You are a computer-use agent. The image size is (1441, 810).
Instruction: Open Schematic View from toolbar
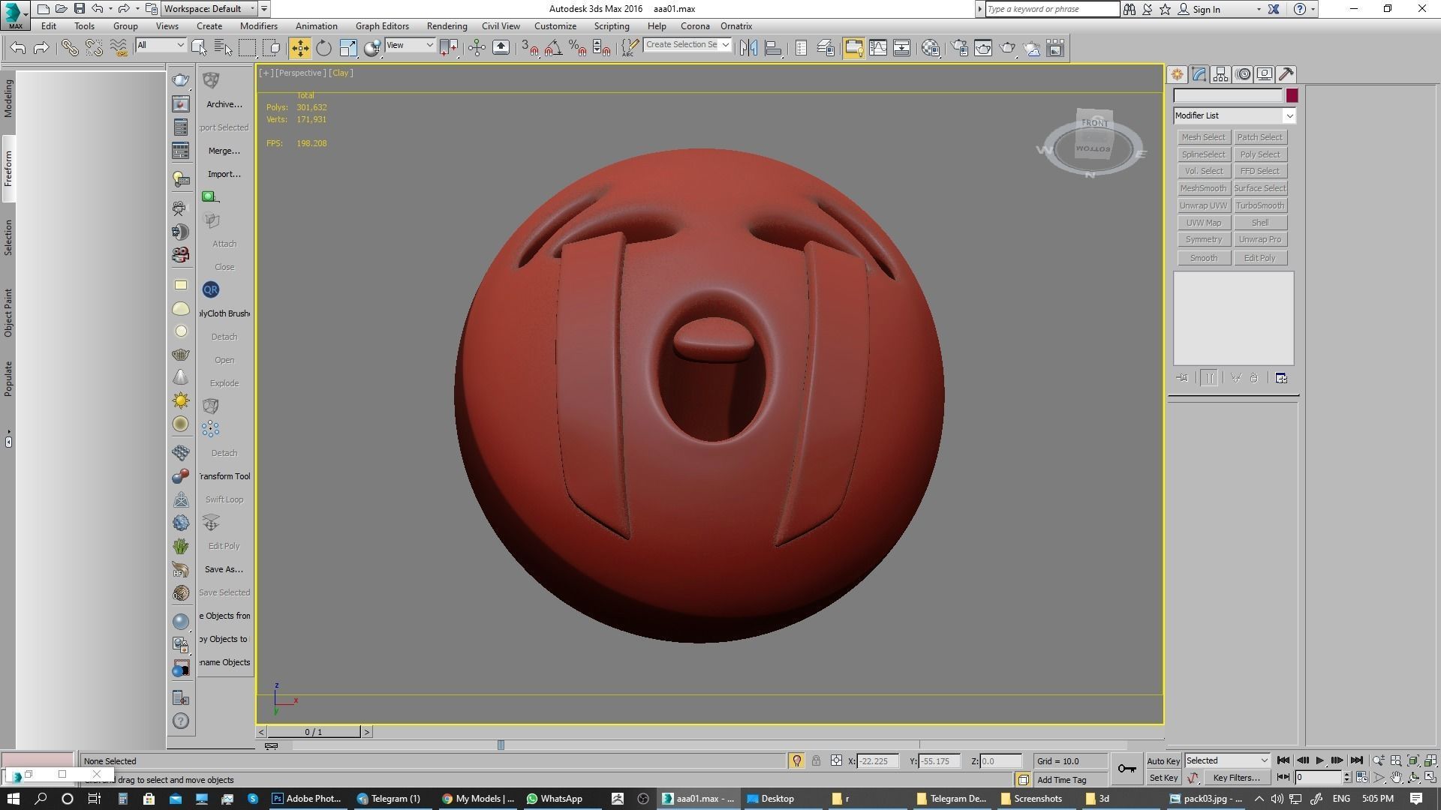click(901, 49)
